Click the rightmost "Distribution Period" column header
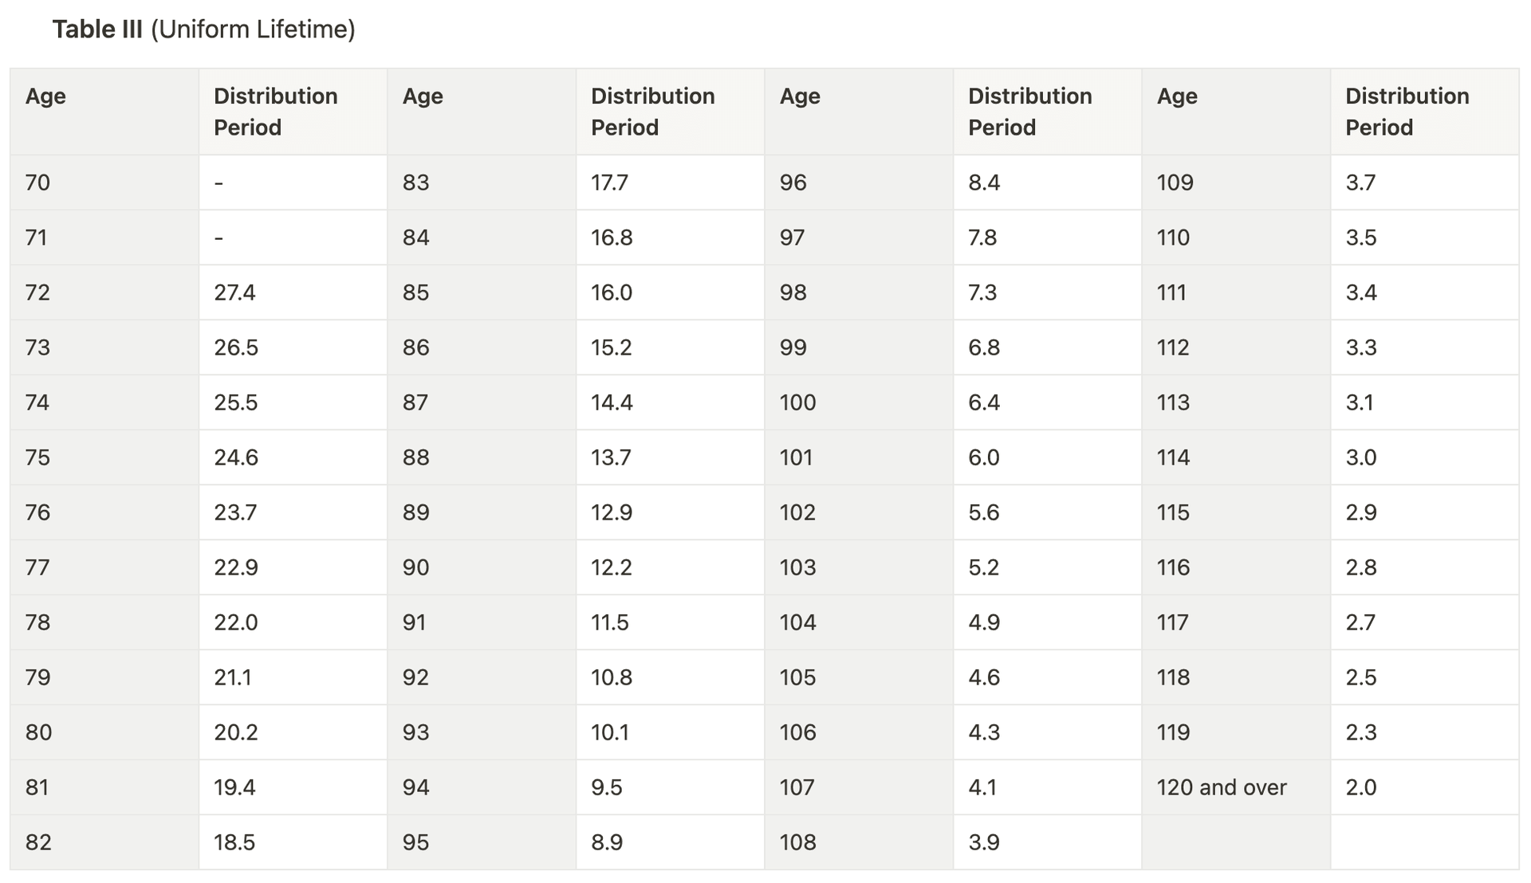This screenshot has height=883, width=1531. pos(1407,112)
